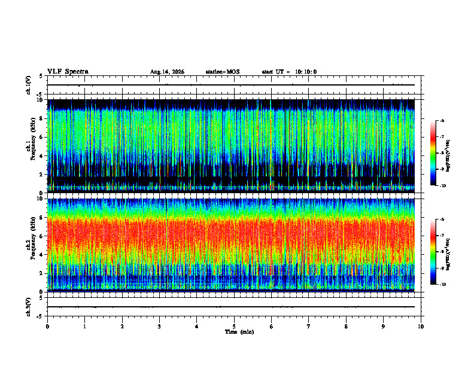Click the "-9" label on the ch.2 color scale
This screenshot has width=474, height=366.
pos(441,268)
